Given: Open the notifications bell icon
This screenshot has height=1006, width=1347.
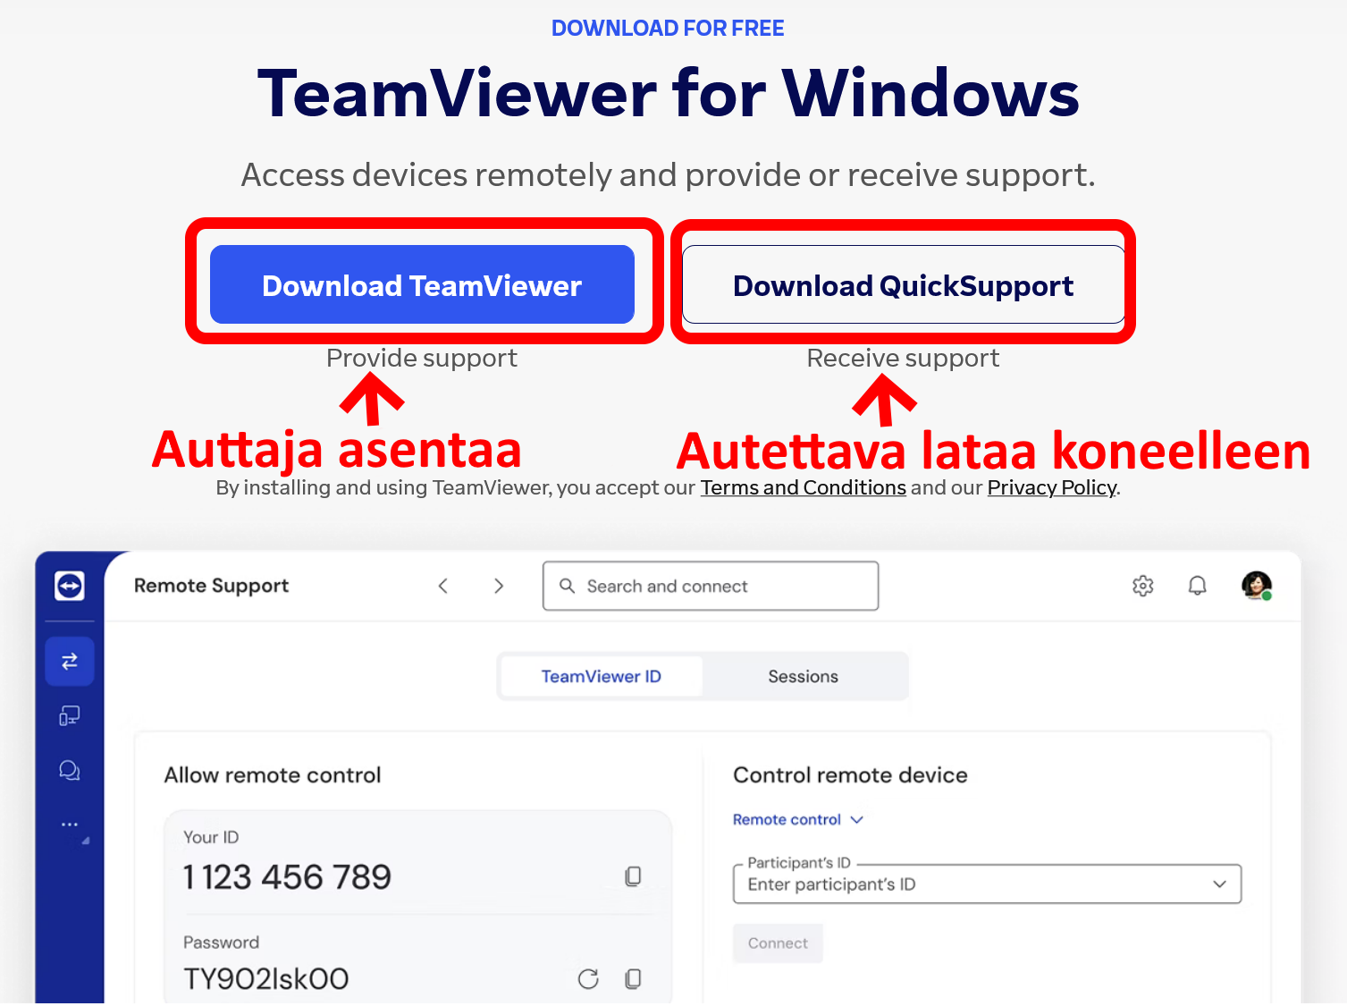Looking at the screenshot, I should tap(1198, 586).
